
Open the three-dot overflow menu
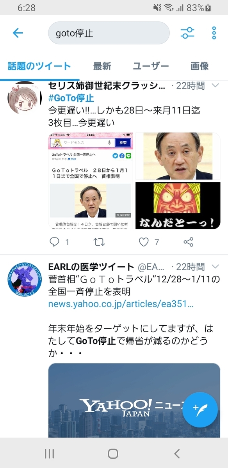[214, 33]
